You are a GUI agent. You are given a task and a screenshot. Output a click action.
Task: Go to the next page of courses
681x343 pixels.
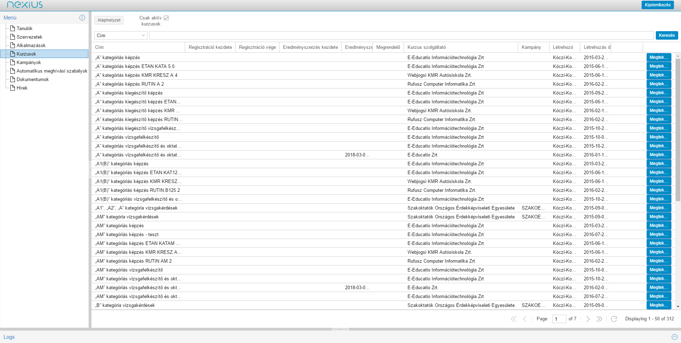tap(588, 319)
